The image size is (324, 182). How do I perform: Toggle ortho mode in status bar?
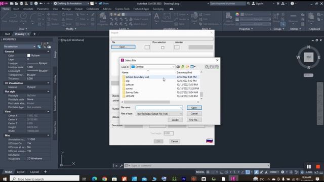tap(221, 172)
